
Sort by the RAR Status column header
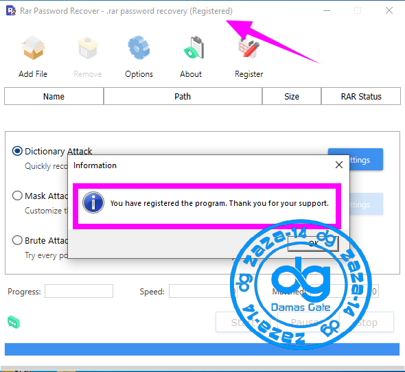tap(361, 96)
